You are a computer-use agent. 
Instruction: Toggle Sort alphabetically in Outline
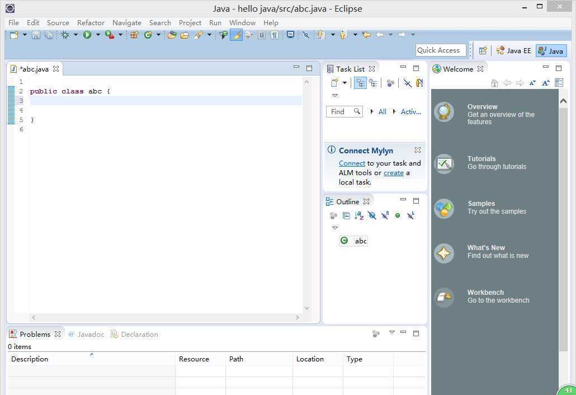pos(359,216)
